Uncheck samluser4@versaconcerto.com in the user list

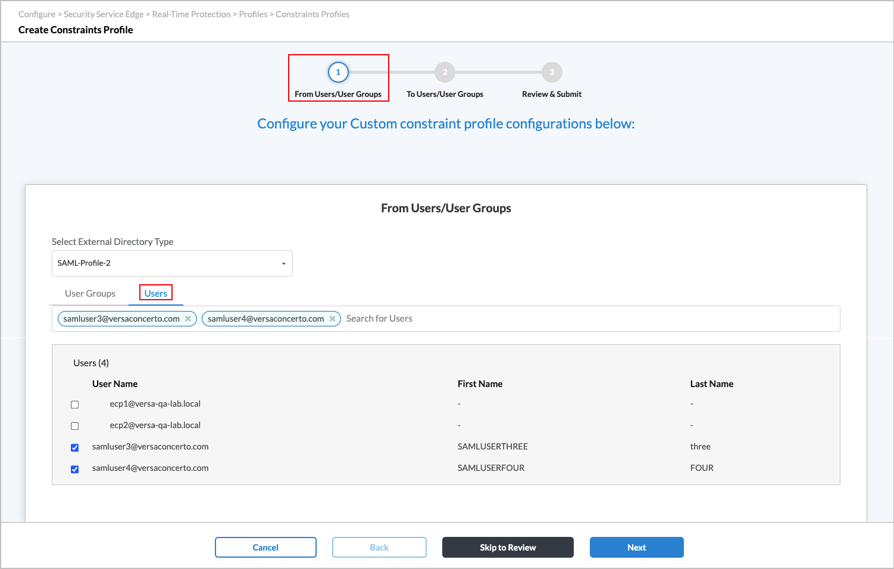(x=74, y=469)
